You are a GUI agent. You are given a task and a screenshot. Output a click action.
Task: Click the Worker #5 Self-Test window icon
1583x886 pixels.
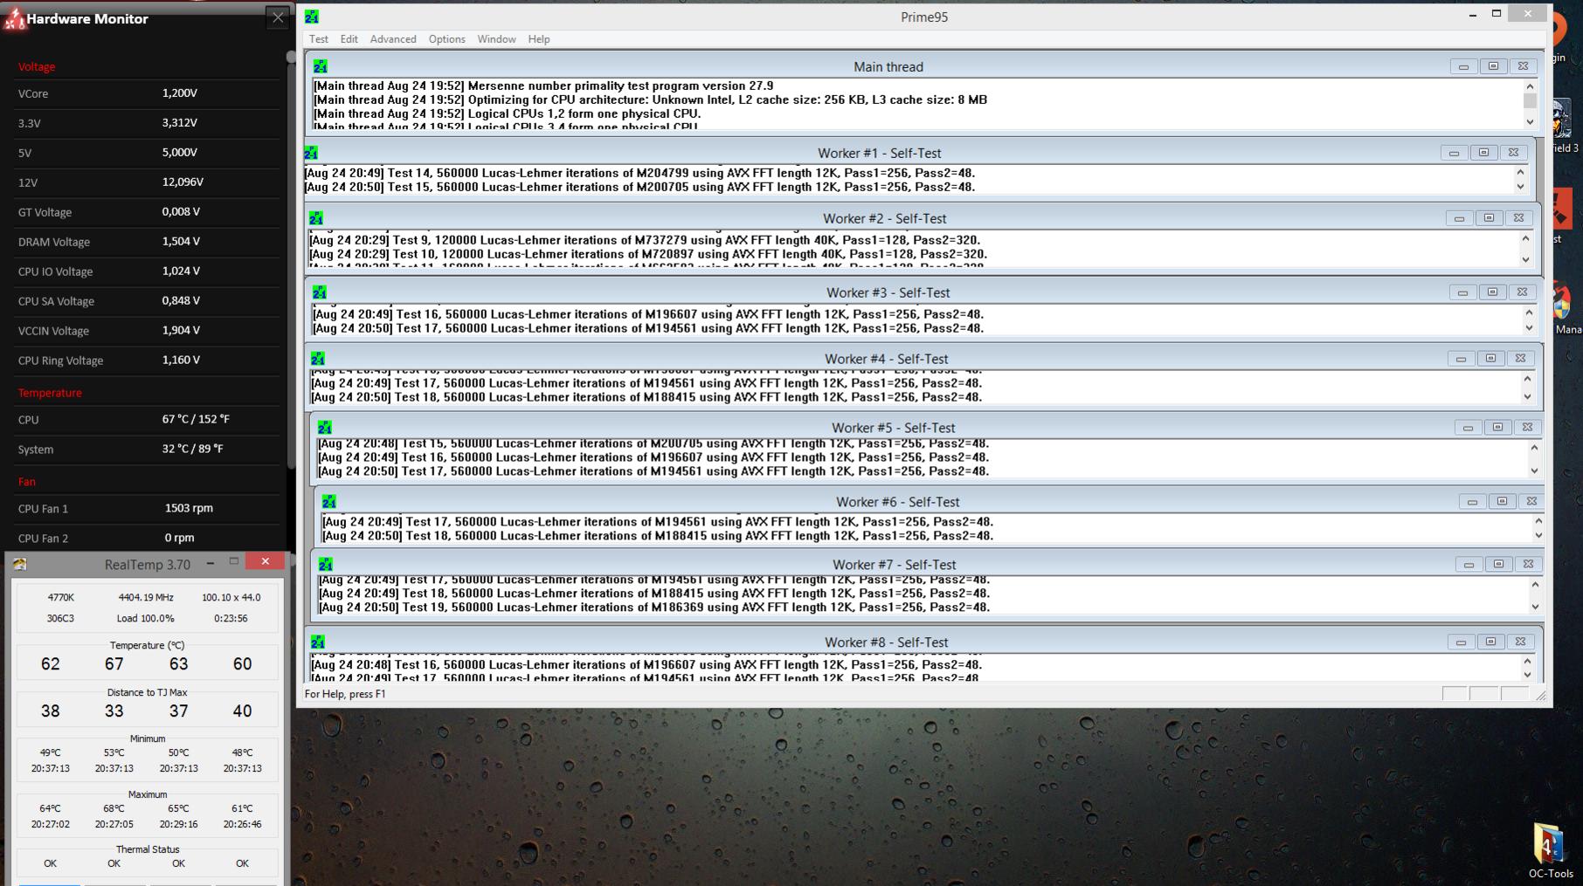325,428
